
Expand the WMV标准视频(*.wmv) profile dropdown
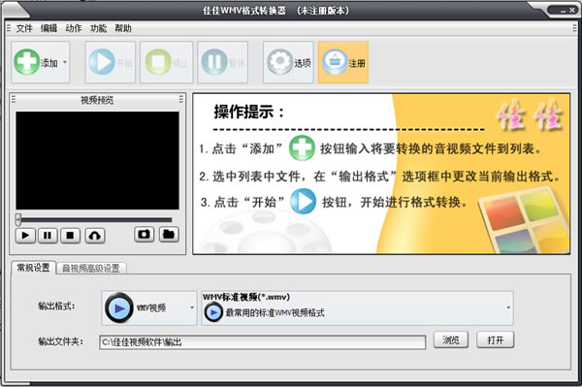pos(357,308)
